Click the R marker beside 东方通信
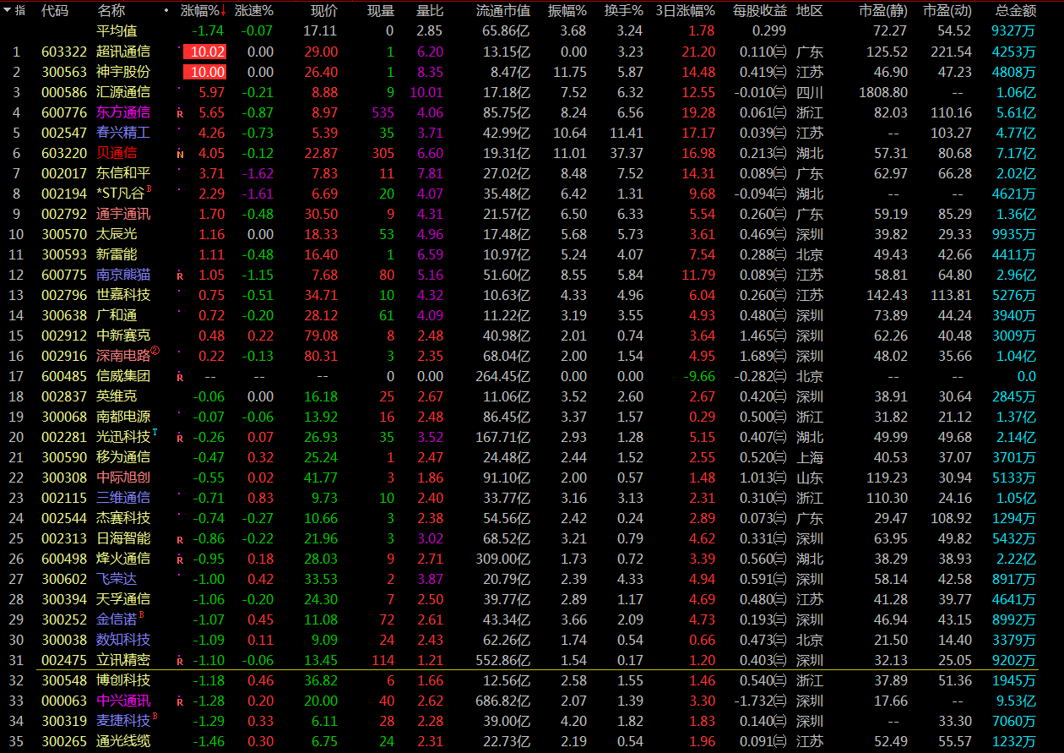The image size is (1064, 753). click(180, 113)
